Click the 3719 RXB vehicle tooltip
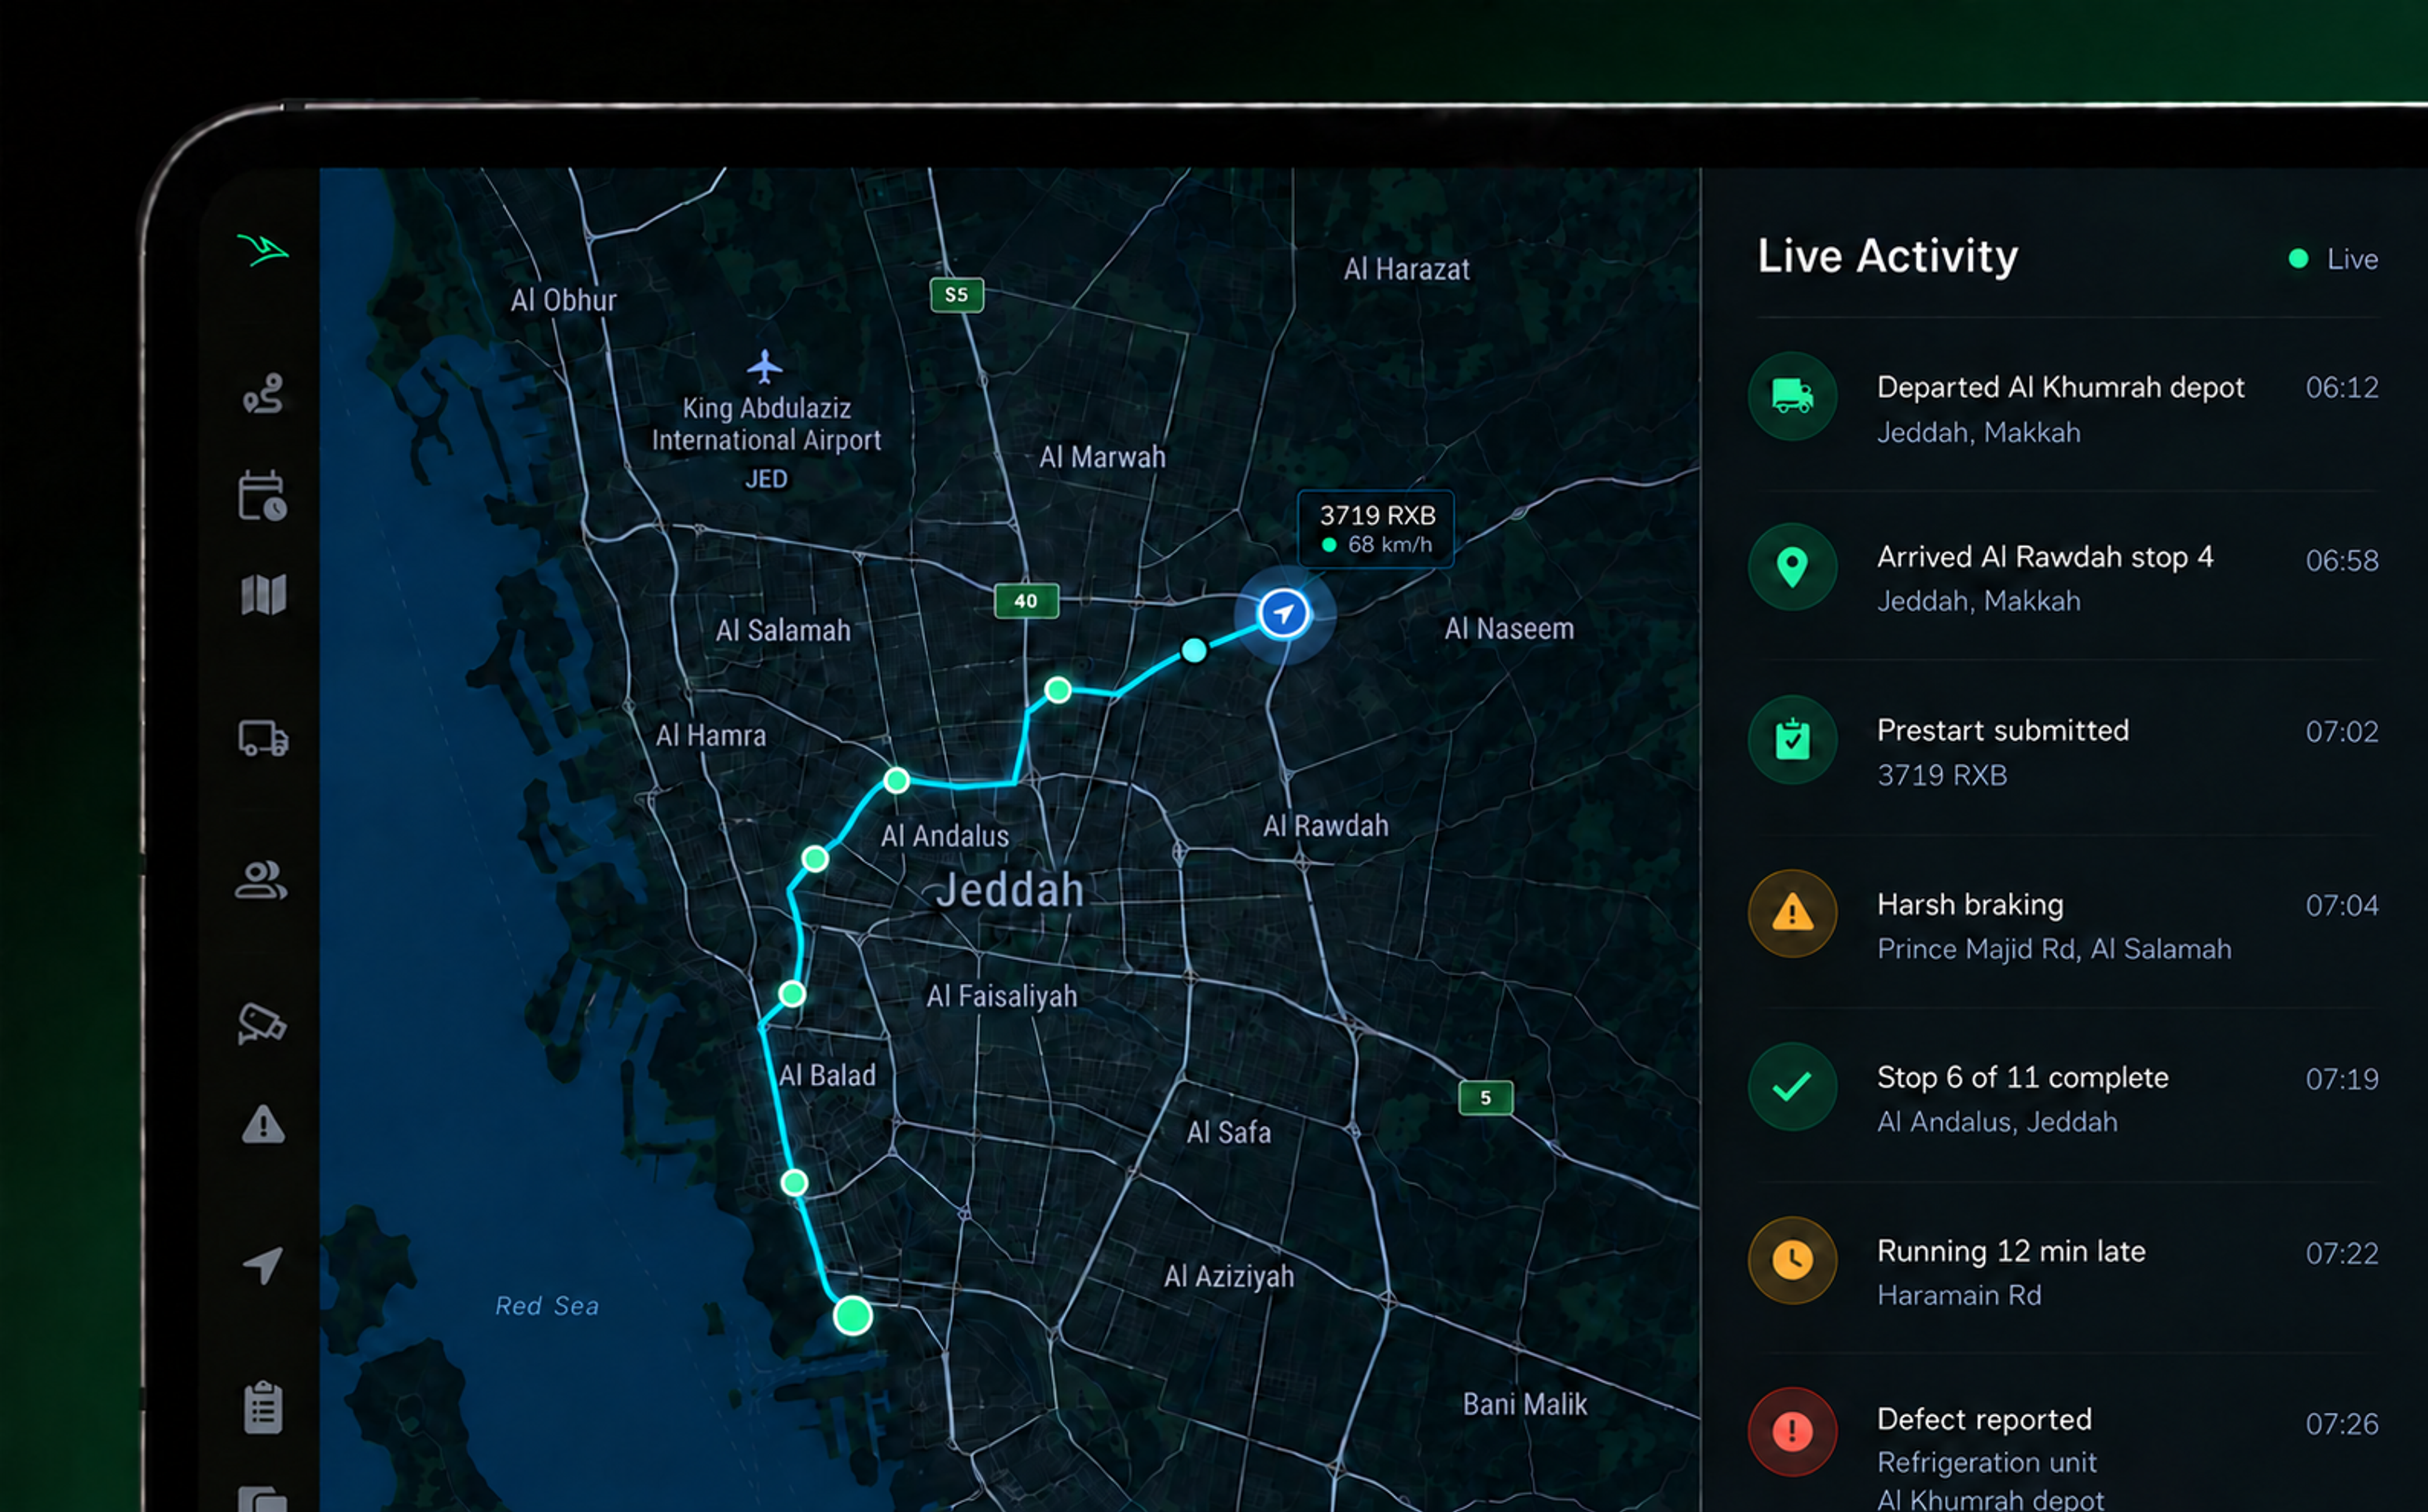2428x1512 pixels. 1376,529
